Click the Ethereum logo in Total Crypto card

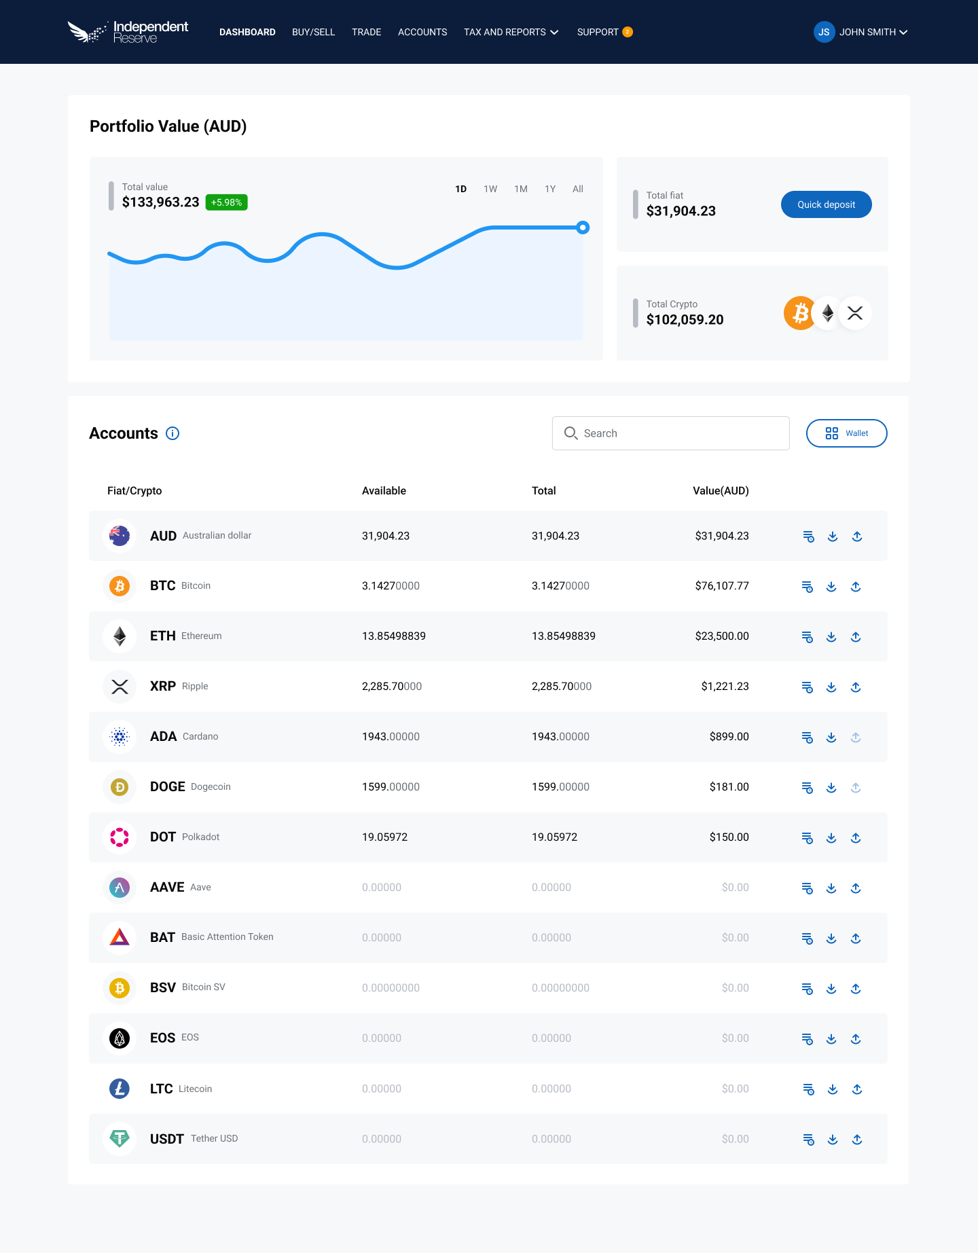tap(827, 313)
